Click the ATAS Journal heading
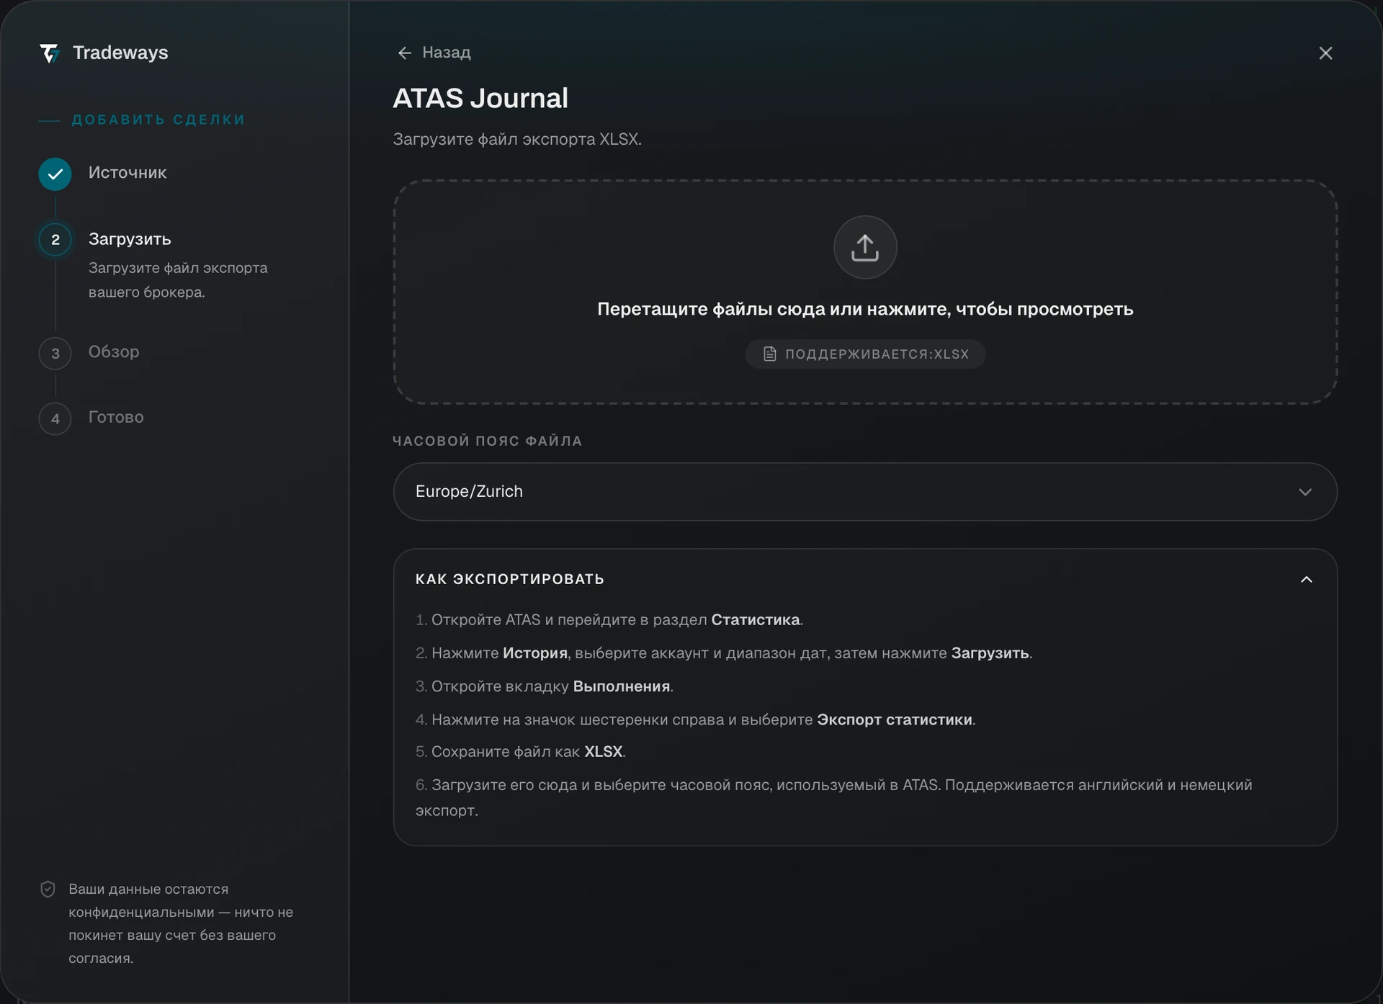Screen dimensions: 1383x1004 [x=480, y=98]
